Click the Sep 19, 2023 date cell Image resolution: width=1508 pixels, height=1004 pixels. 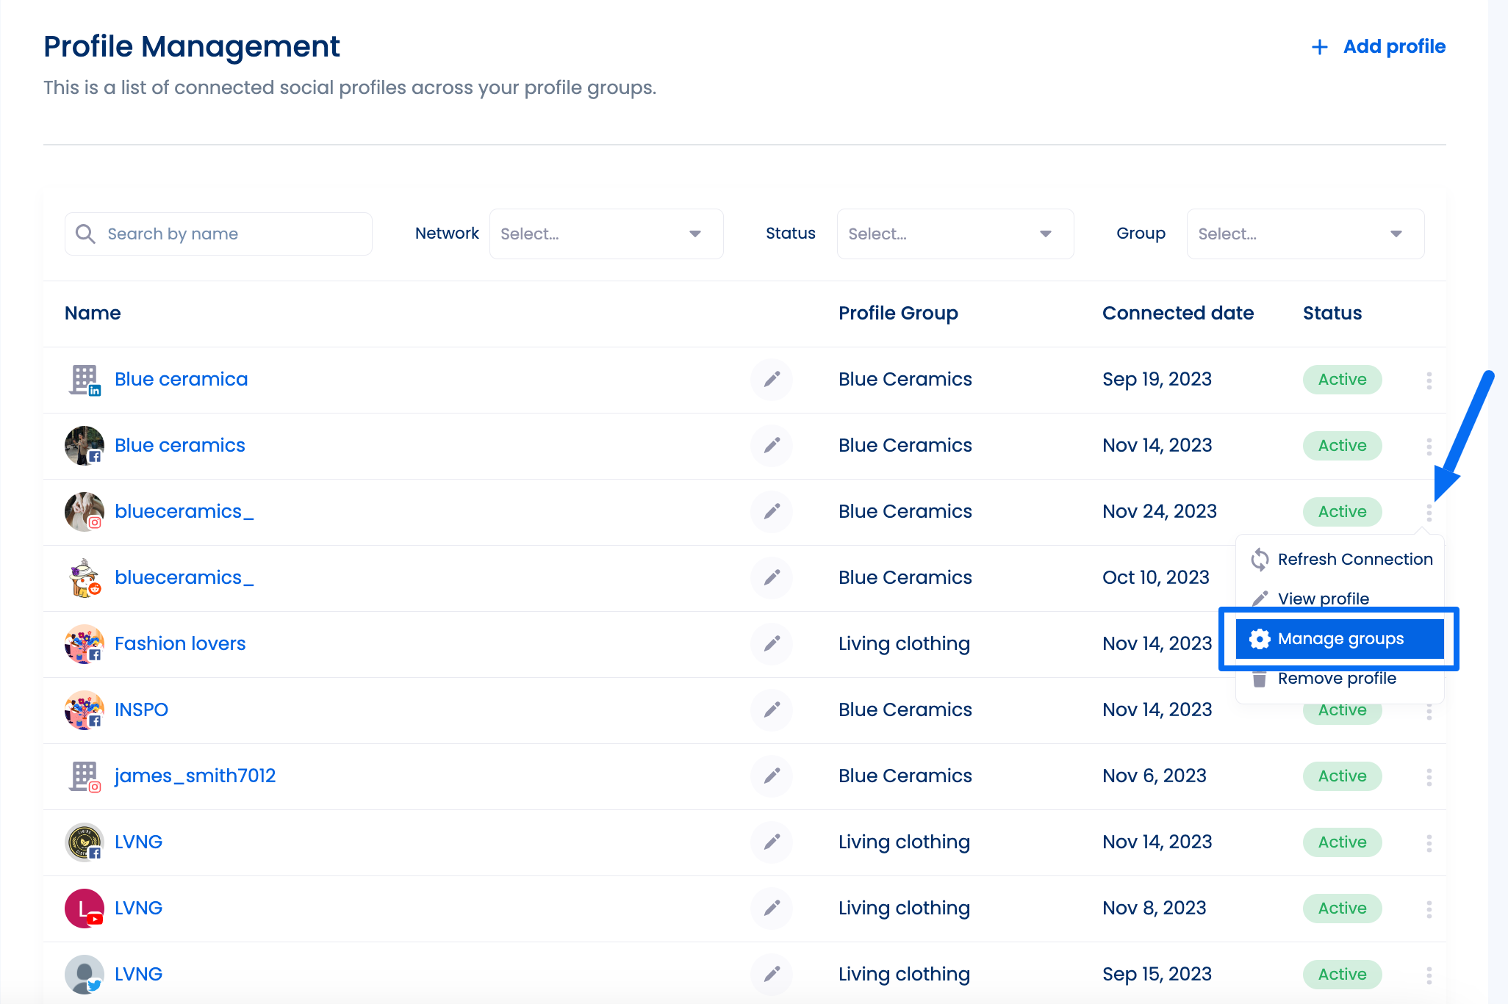(x=1157, y=379)
